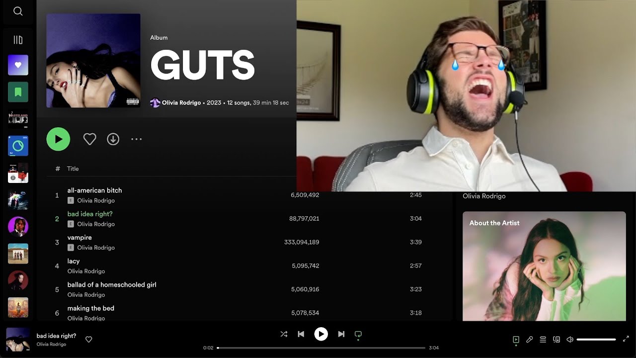The image size is (636, 358).
Task: Click the Olivia Rodrigo artist link in album header
Action: (181, 103)
